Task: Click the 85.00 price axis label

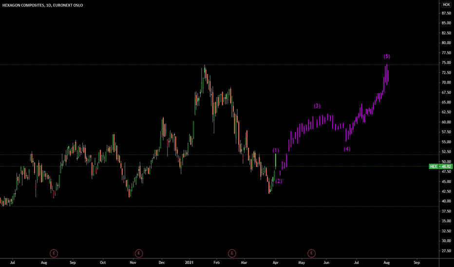Action: pos(446,23)
